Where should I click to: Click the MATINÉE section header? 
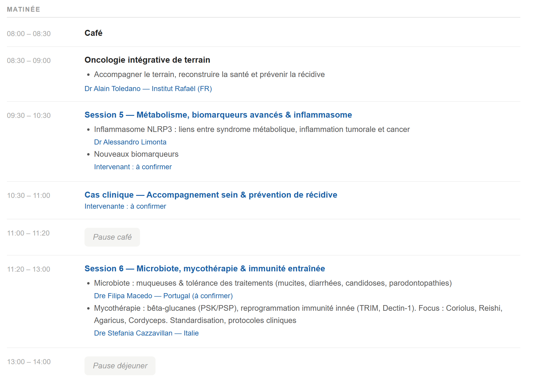pos(24,10)
